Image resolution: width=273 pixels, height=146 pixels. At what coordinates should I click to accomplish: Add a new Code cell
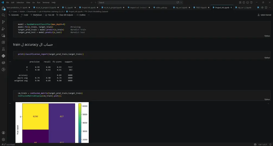click(24, 15)
